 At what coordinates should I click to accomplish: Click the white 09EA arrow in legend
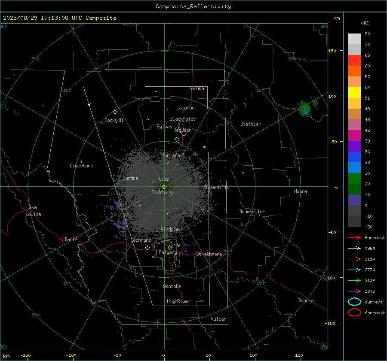click(354, 248)
